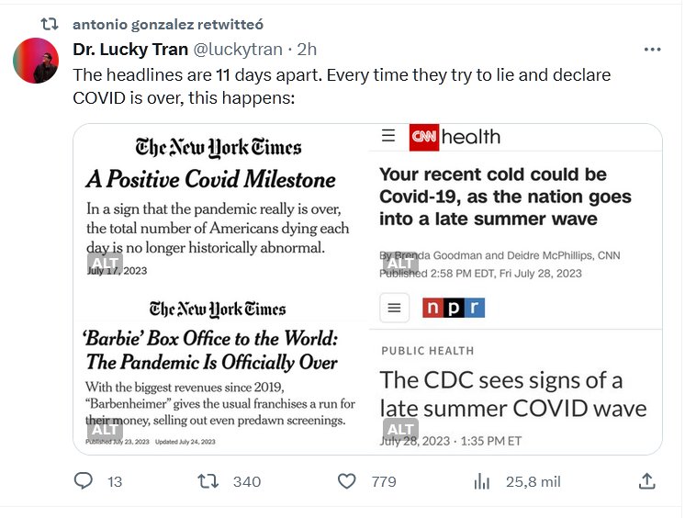
Task: Click Dr. Lucky Tran's profile avatar
Action: [37, 62]
